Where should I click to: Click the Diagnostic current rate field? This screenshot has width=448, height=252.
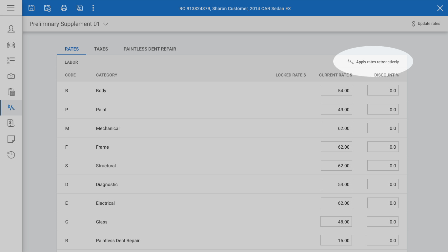tap(336, 184)
